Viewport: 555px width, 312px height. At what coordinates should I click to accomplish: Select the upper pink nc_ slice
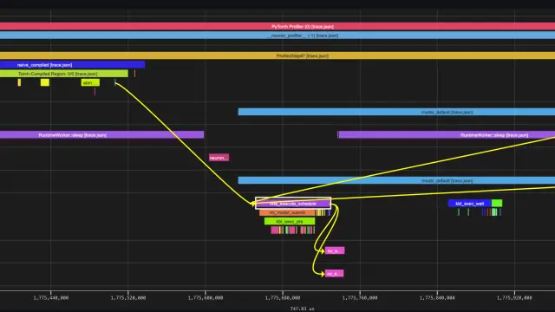pos(335,250)
